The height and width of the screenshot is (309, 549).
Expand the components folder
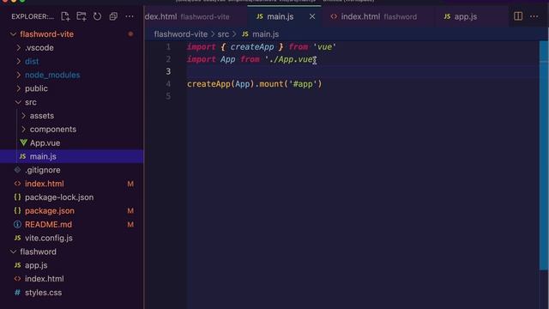[x=23, y=130]
